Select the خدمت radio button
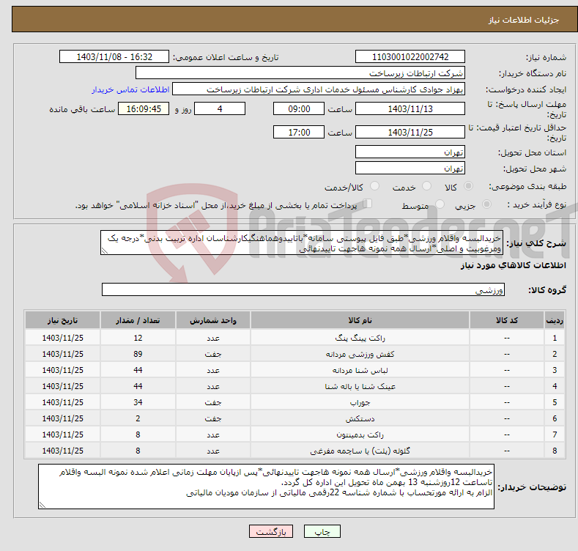Image resolution: width=578 pixels, height=551 pixels. (x=426, y=186)
